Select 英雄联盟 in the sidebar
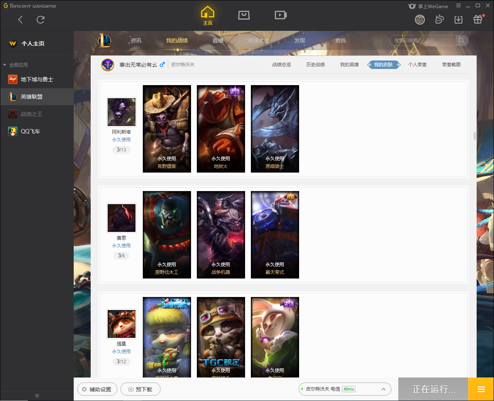494x401 pixels. [x=37, y=97]
